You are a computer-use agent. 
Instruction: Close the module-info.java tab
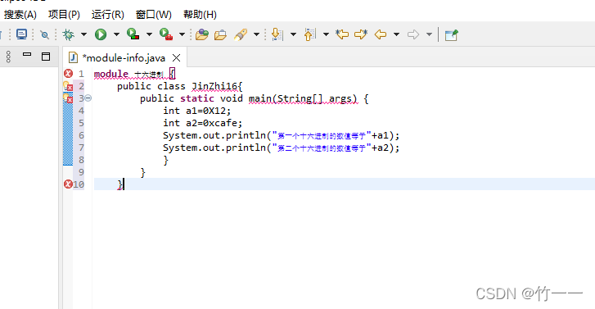point(177,57)
